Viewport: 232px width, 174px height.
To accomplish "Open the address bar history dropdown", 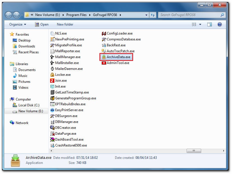I will (146, 15).
